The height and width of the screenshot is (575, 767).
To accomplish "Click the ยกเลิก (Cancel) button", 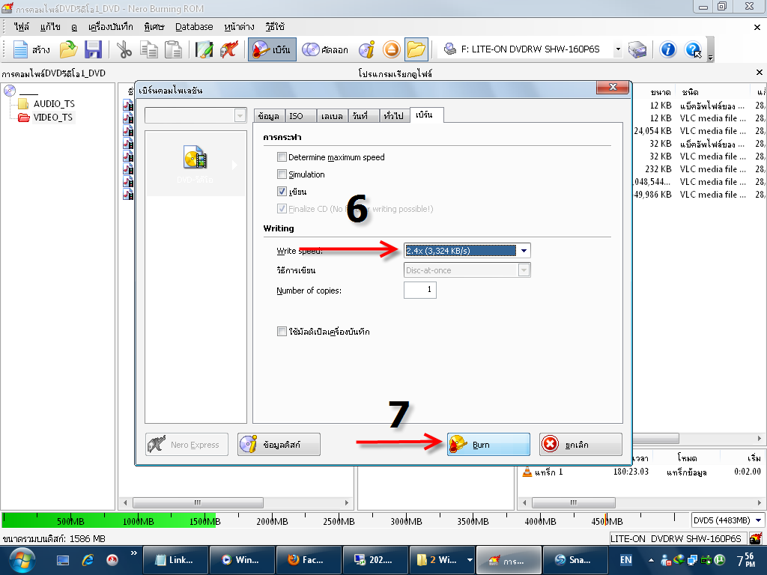I will pyautogui.click(x=580, y=445).
